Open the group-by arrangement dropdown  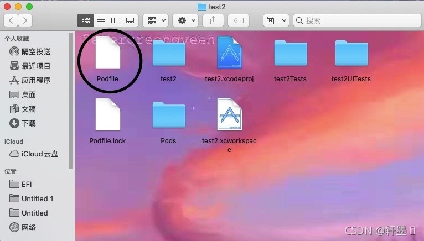[x=157, y=20]
